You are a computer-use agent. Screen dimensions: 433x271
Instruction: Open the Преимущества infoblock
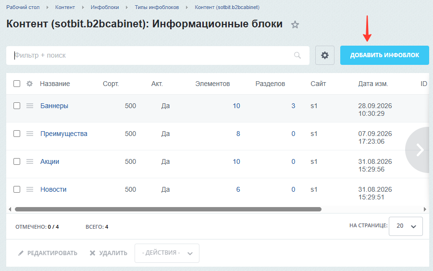point(64,134)
